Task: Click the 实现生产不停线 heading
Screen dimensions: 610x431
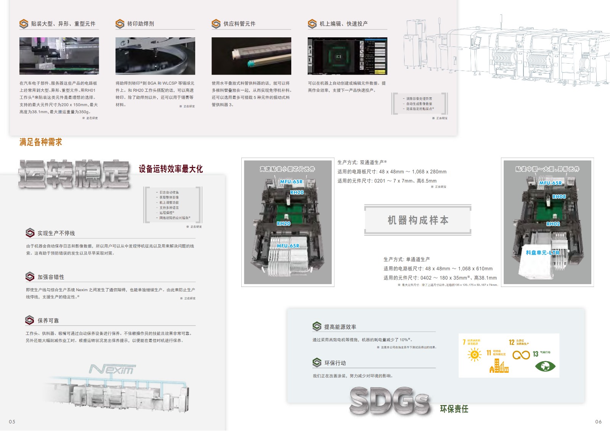Action: click(56, 233)
